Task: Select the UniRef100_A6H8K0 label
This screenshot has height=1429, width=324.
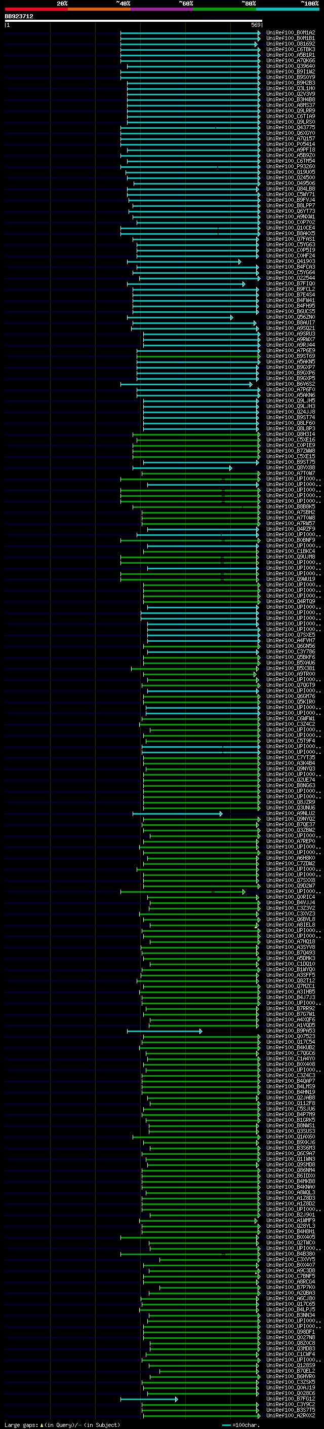Action: point(291,858)
